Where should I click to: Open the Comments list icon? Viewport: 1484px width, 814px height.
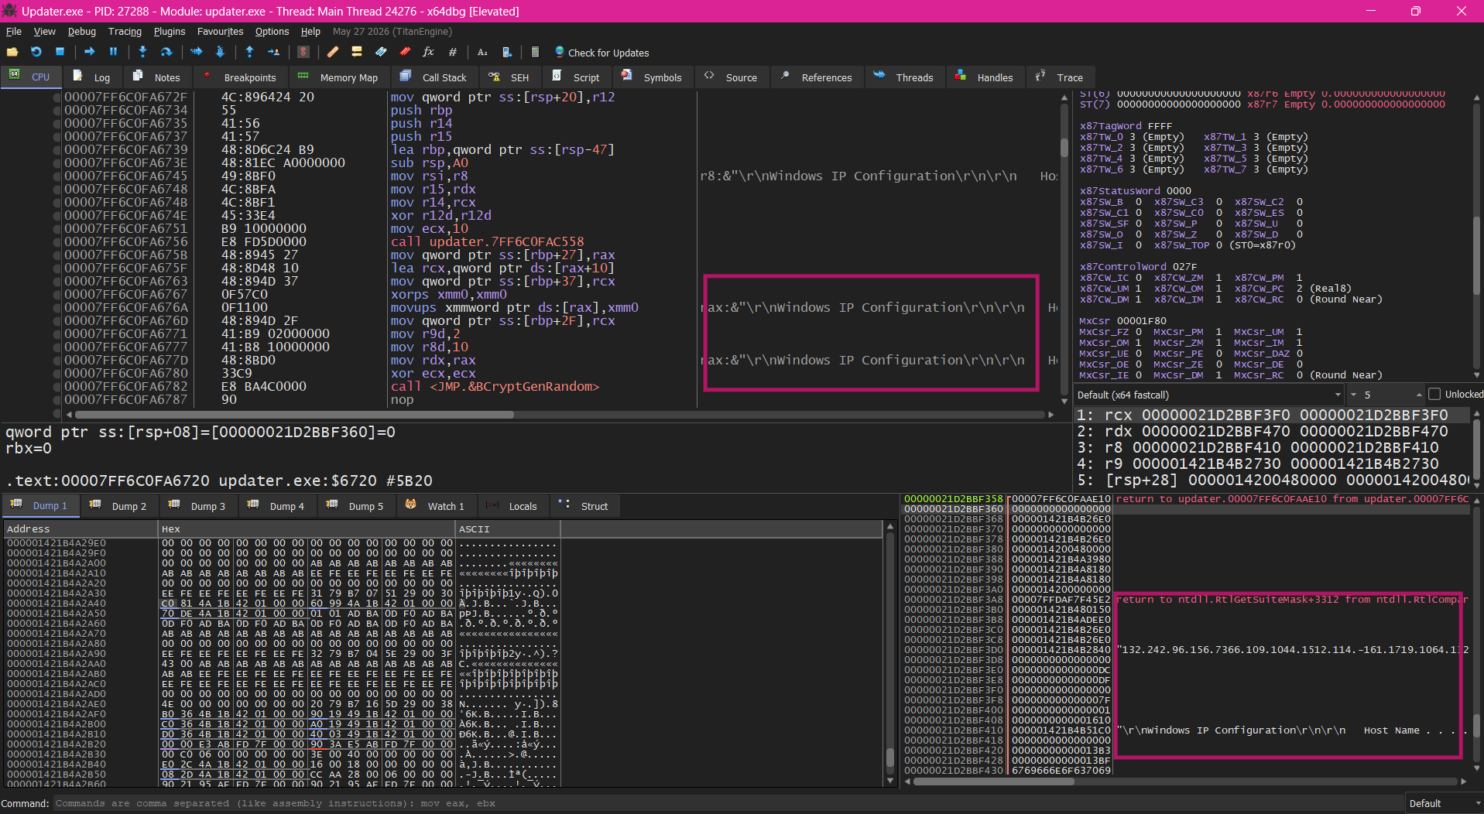point(357,52)
